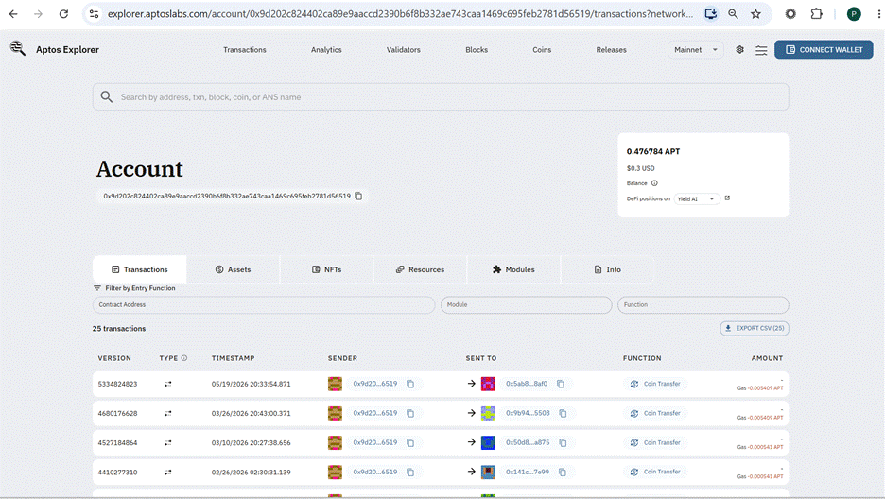This screenshot has height=499, width=885.
Task: Open Coins in top navigation
Action: coord(542,50)
